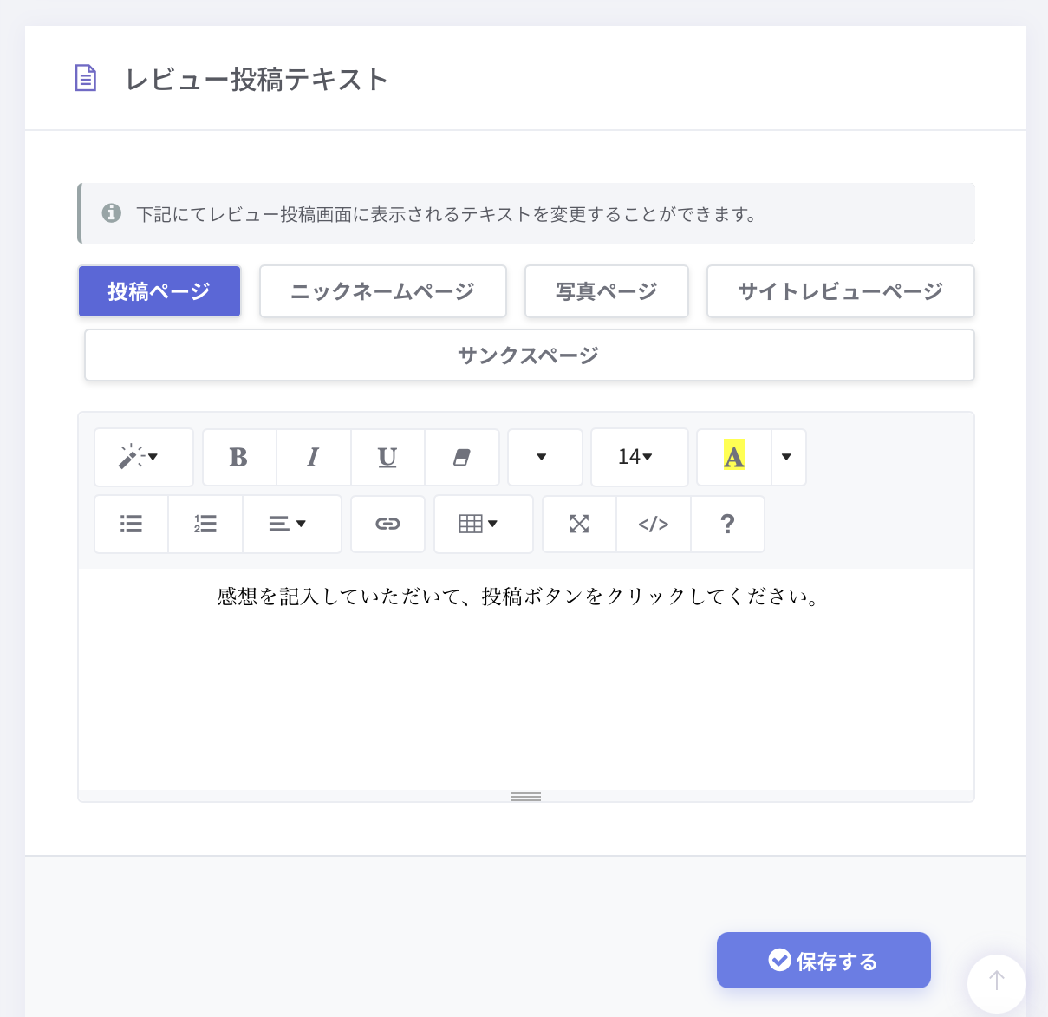Select the サンクスページ tab

click(x=529, y=355)
